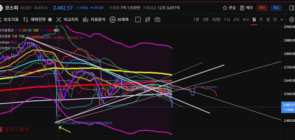The image size is (295, 140).
Task: Select the 4시 timeframe
Action: pos(246,19)
